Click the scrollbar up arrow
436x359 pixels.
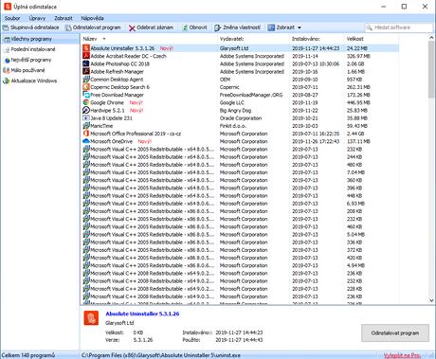431,38
